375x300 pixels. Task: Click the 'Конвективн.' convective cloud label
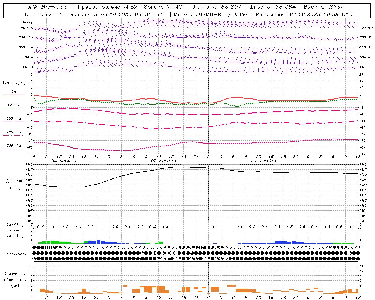15,274
